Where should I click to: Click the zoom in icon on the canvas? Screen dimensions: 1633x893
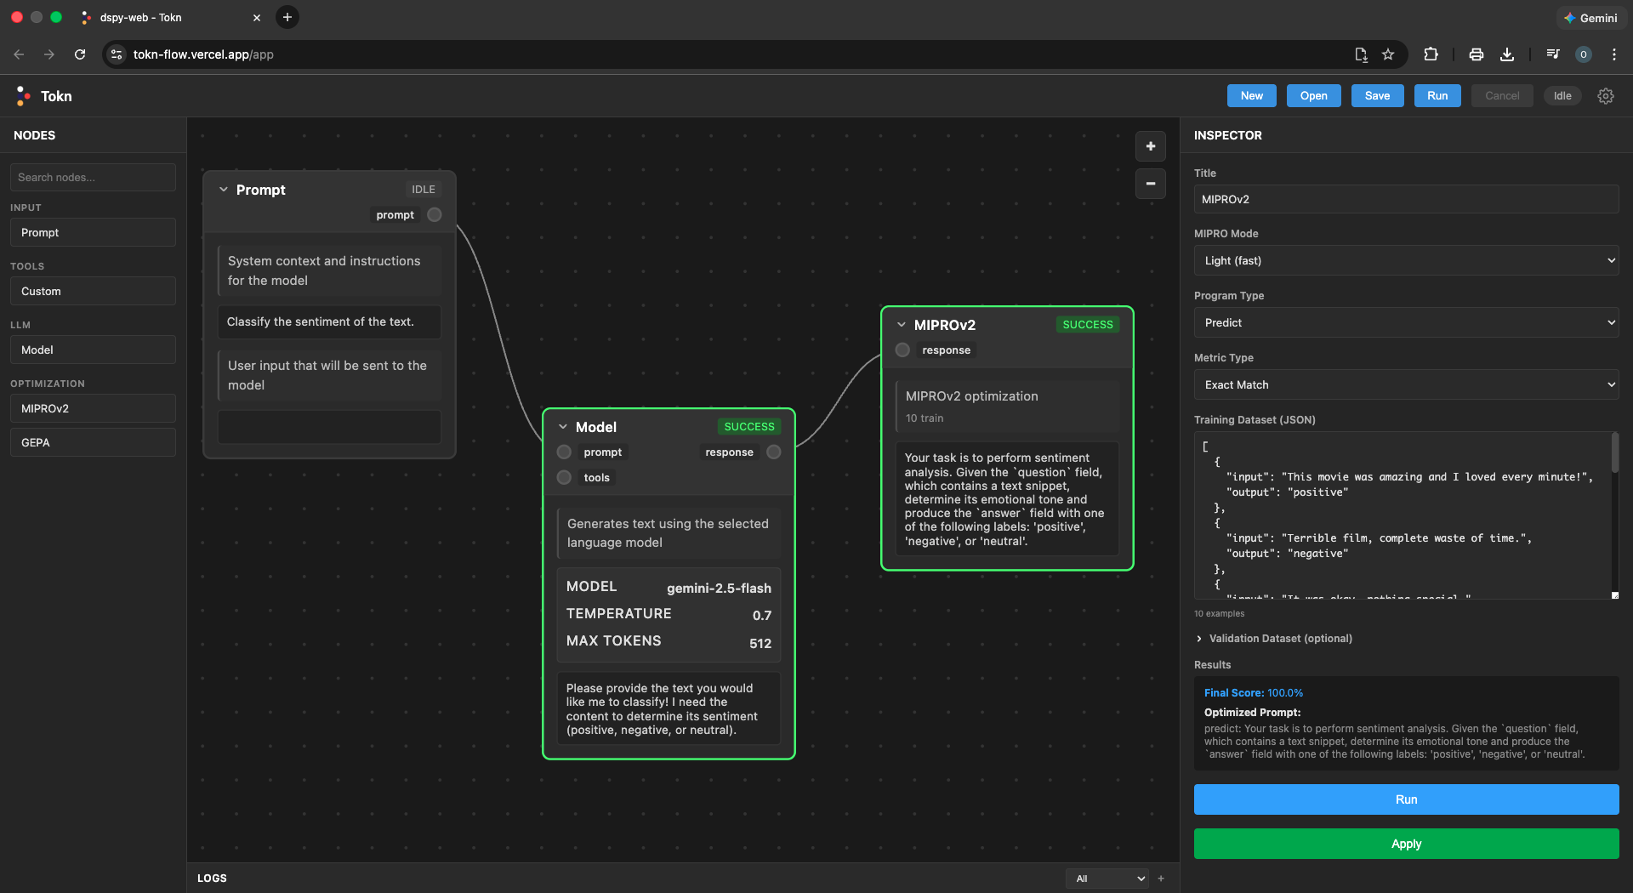1150,146
